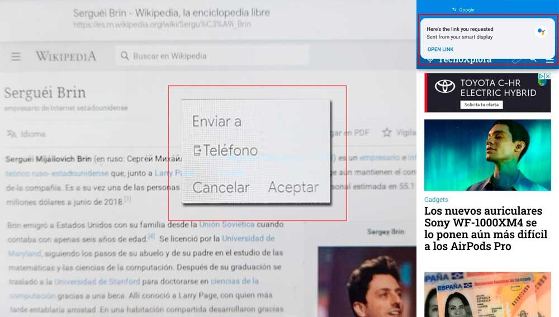Tap the TecnoXplora hamburger menu icon
Screen dimensions: 559x317
point(549,60)
